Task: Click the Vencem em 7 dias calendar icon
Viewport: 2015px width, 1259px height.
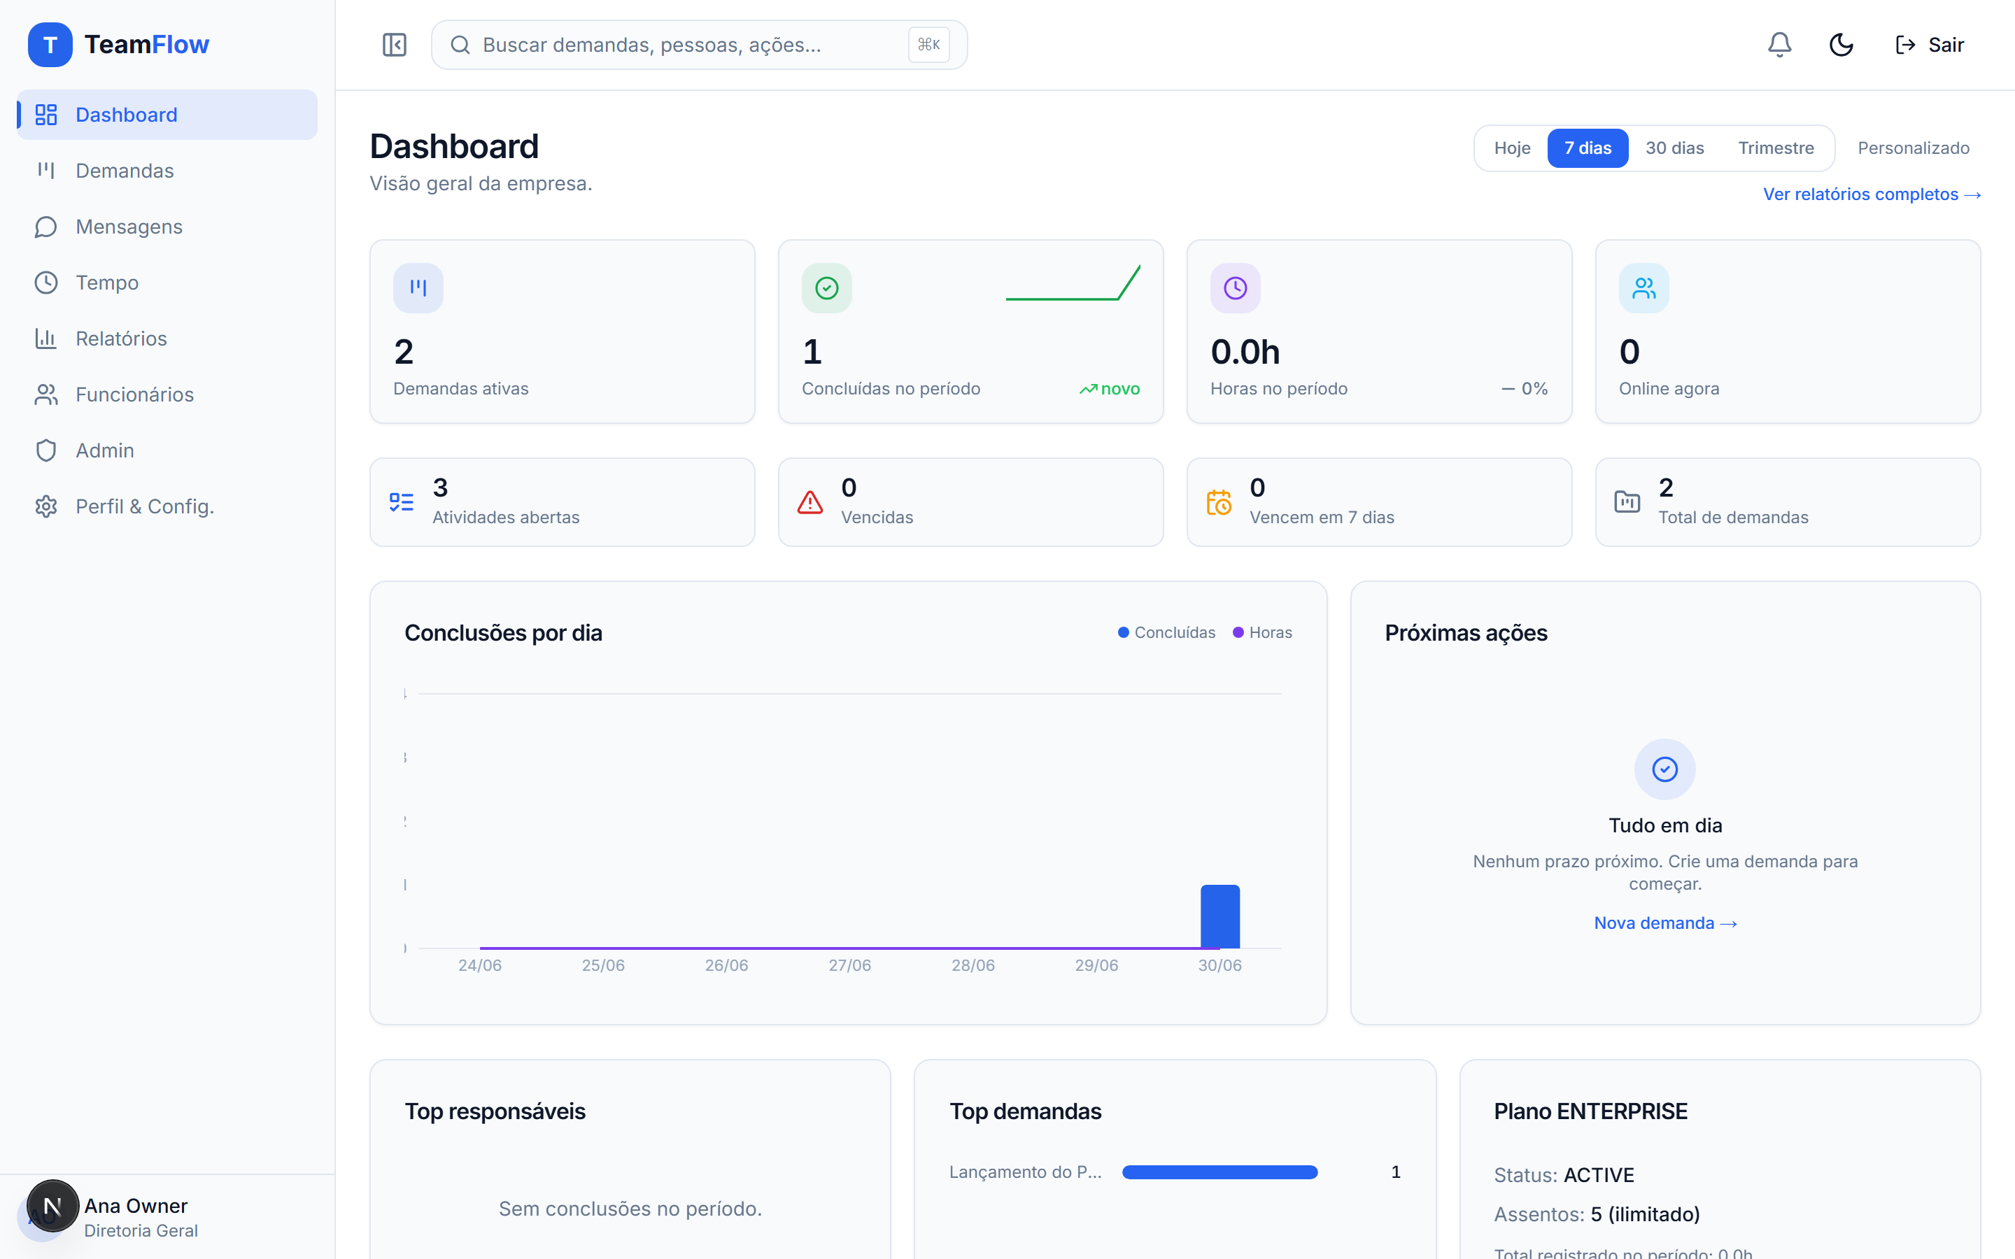Action: pos(1218,502)
